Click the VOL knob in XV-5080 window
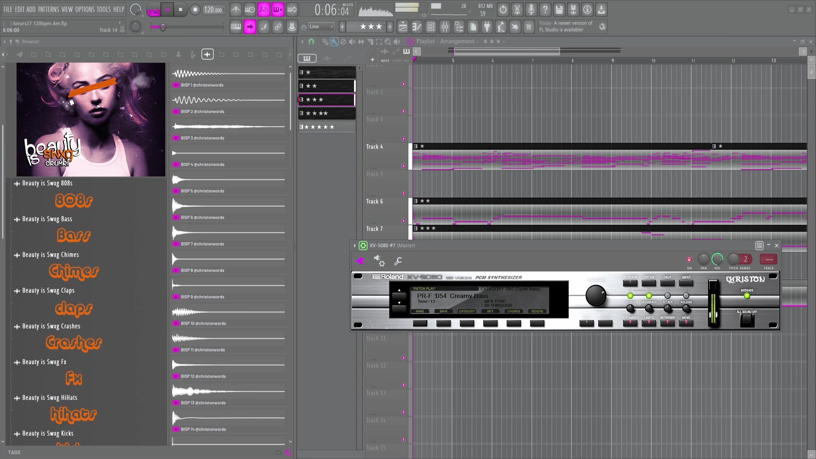The width and height of the screenshot is (816, 459). [717, 259]
